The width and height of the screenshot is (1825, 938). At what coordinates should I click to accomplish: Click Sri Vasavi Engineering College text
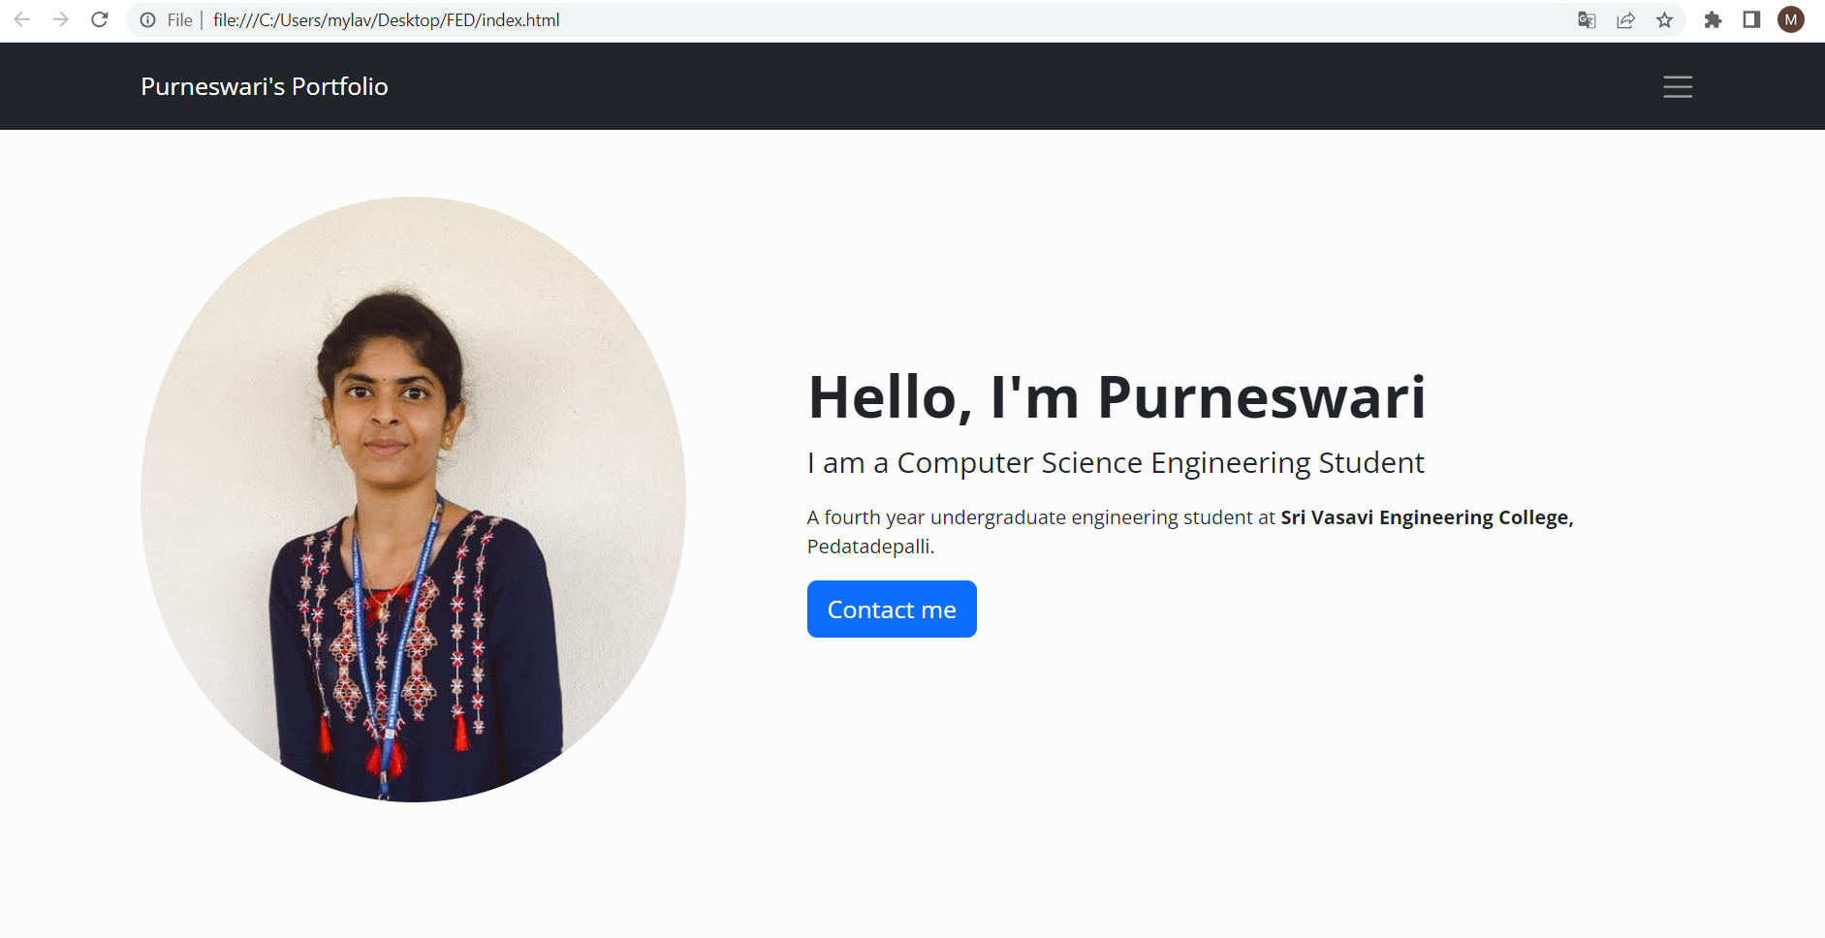(1425, 517)
